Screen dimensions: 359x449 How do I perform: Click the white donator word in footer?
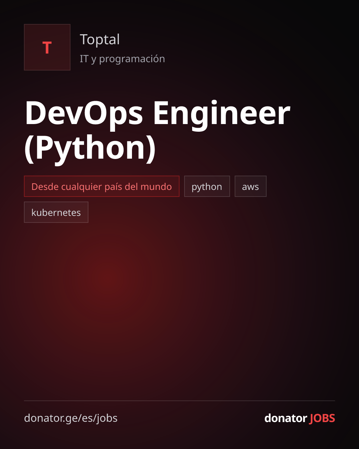286,418
